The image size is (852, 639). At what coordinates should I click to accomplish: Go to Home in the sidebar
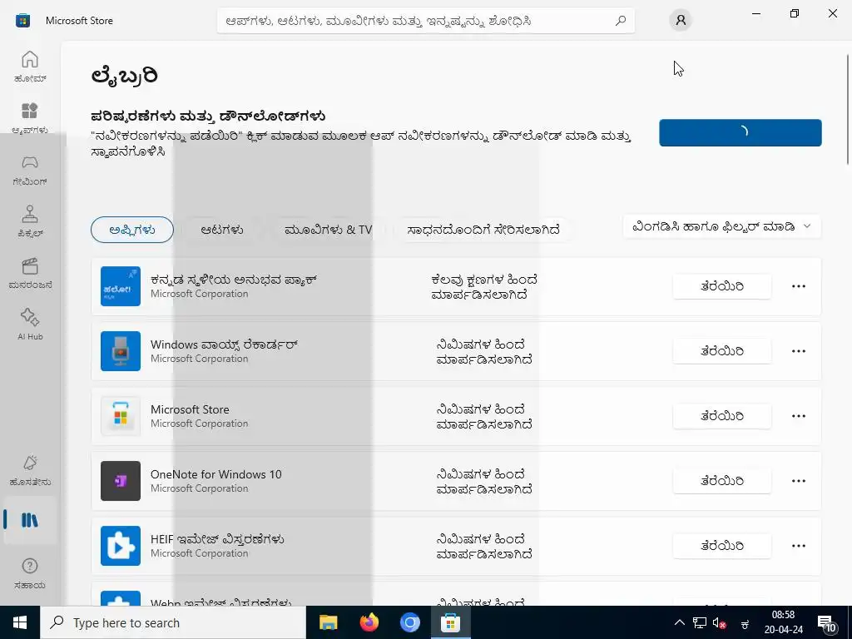(30, 67)
